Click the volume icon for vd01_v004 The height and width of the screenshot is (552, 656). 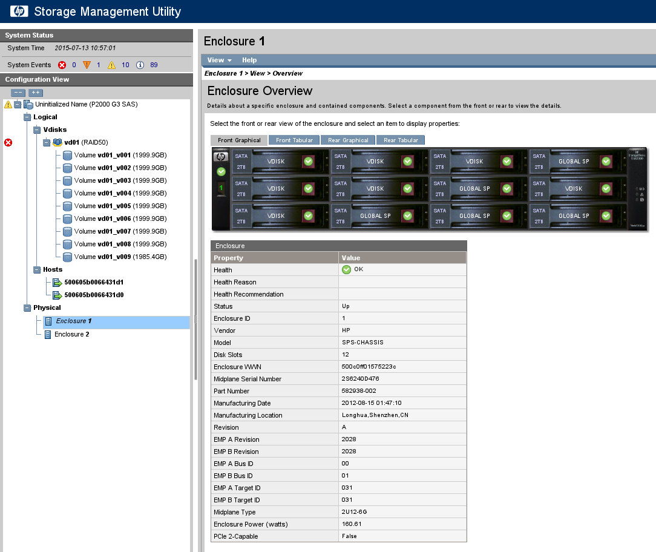pyautogui.click(x=67, y=193)
